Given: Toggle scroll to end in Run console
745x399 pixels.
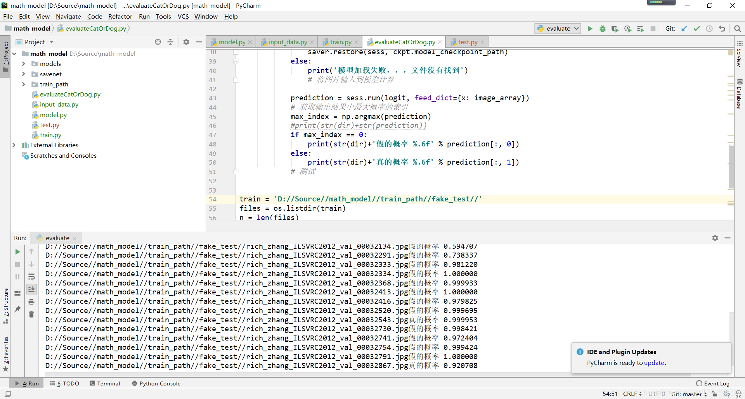Looking at the screenshot, I should tap(31, 289).
